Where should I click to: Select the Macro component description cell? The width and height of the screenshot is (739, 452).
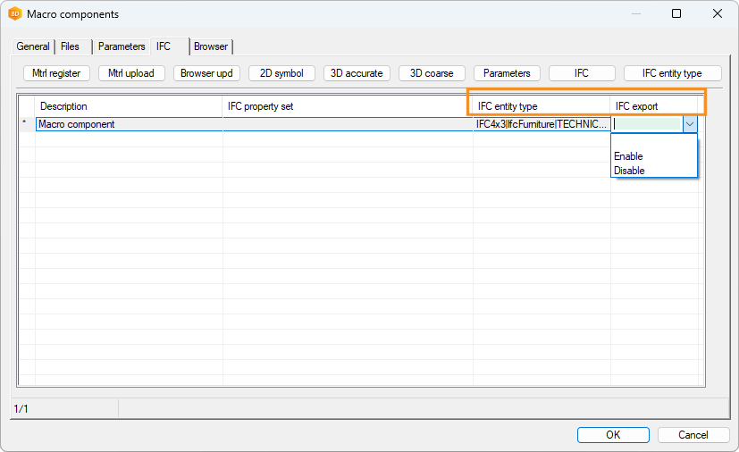coord(129,125)
